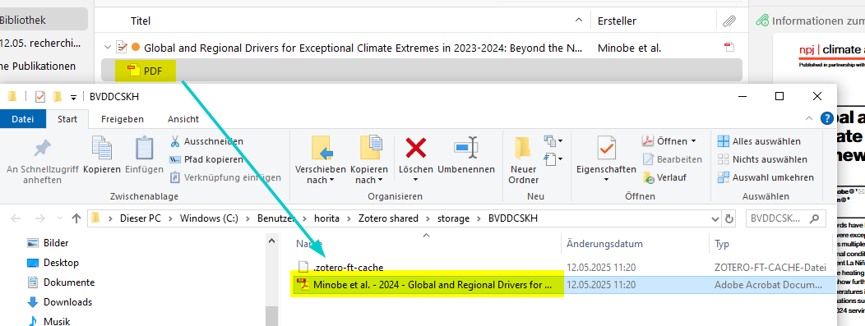Click Nichts auswählen option
Viewport: 865px width, 326px height.
[762, 159]
